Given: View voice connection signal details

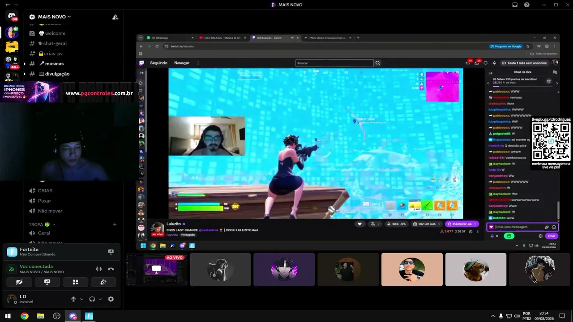Looking at the screenshot, I should pos(12,269).
